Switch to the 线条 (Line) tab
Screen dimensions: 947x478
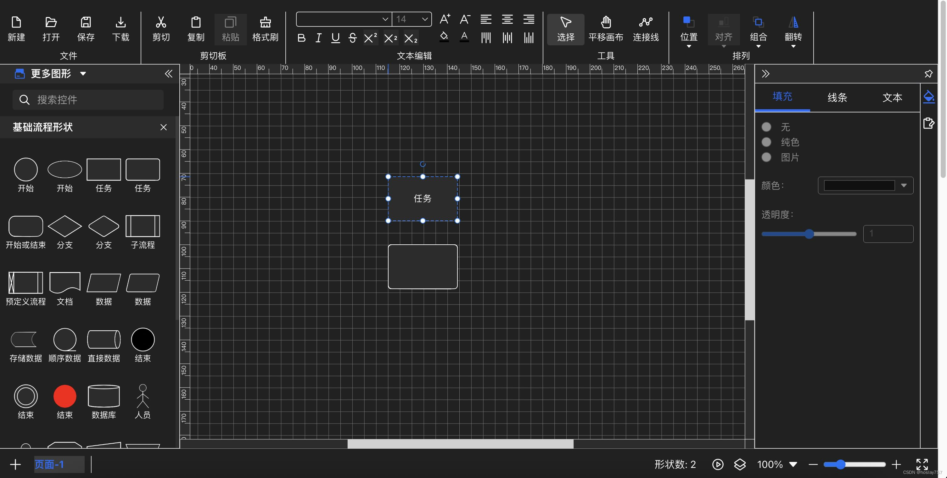pyautogui.click(x=838, y=97)
